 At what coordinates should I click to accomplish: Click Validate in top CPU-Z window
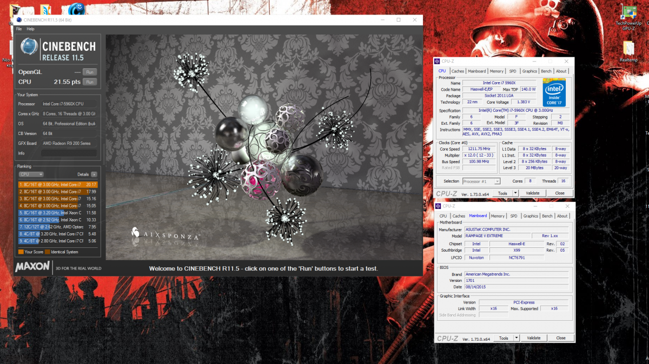coord(533,193)
